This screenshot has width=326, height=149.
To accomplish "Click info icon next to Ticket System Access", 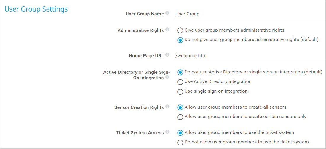I will click(x=167, y=132).
